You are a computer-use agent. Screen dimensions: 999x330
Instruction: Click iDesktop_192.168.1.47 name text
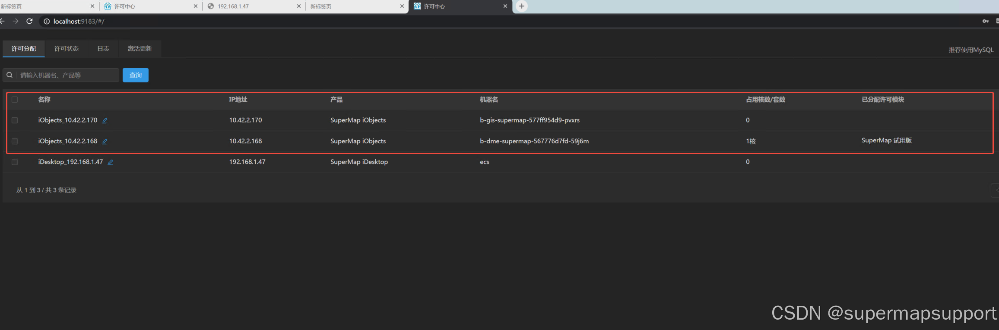click(70, 162)
